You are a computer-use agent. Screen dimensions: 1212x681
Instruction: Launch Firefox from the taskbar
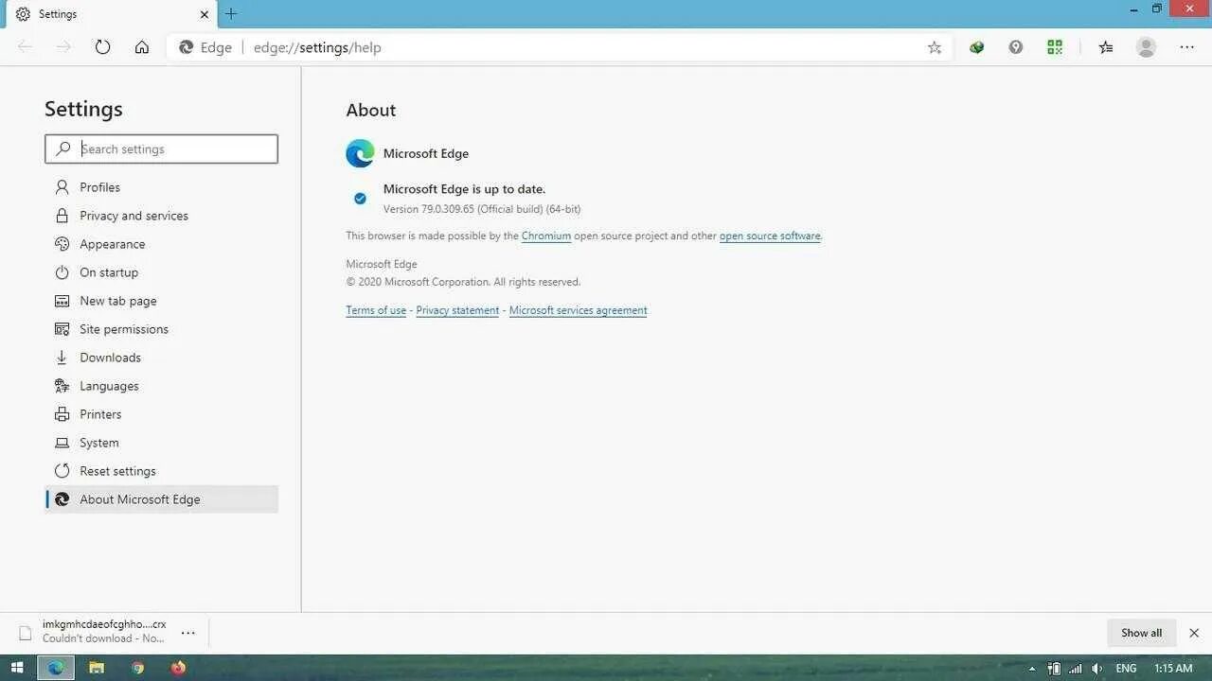pyautogui.click(x=178, y=668)
